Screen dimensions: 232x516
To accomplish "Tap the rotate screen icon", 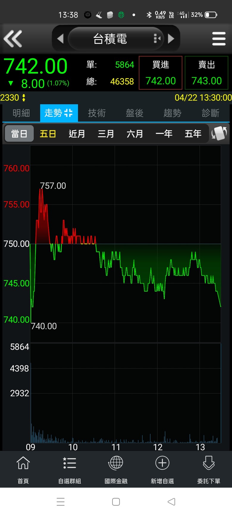I will coord(219,133).
